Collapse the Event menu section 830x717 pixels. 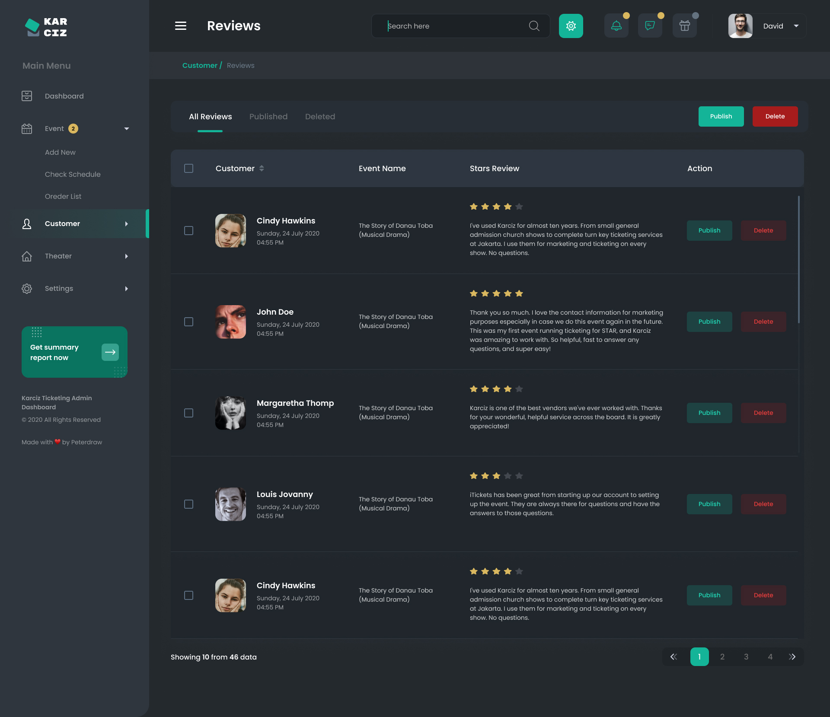[126, 128]
